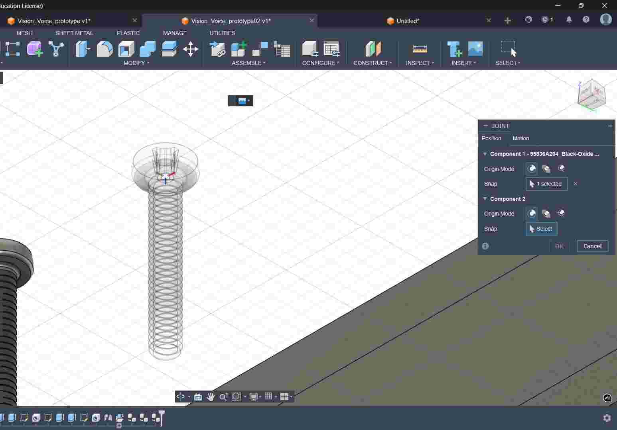
Task: Select the Measure ruler tool
Action: point(420,49)
